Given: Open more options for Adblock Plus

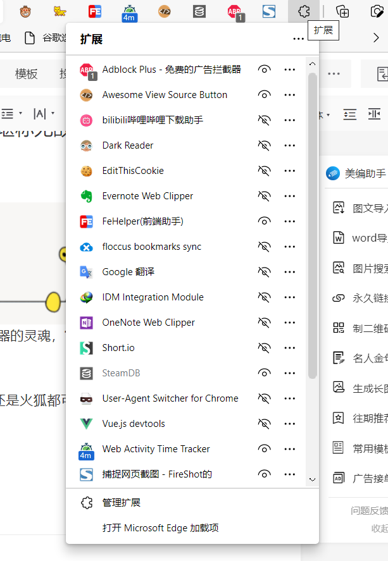Looking at the screenshot, I should [x=289, y=70].
